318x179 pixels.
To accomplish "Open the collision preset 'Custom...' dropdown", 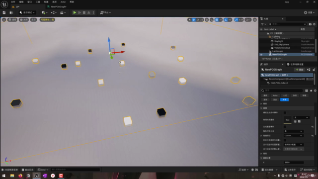I will click(293, 136).
